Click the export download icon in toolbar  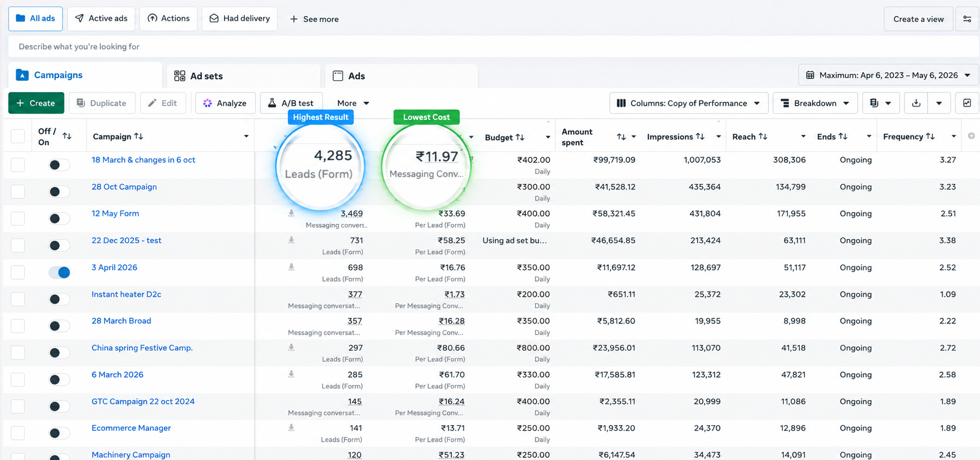(916, 103)
